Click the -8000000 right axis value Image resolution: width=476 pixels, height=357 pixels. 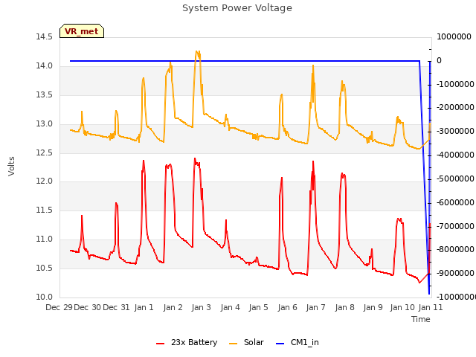[455, 250]
